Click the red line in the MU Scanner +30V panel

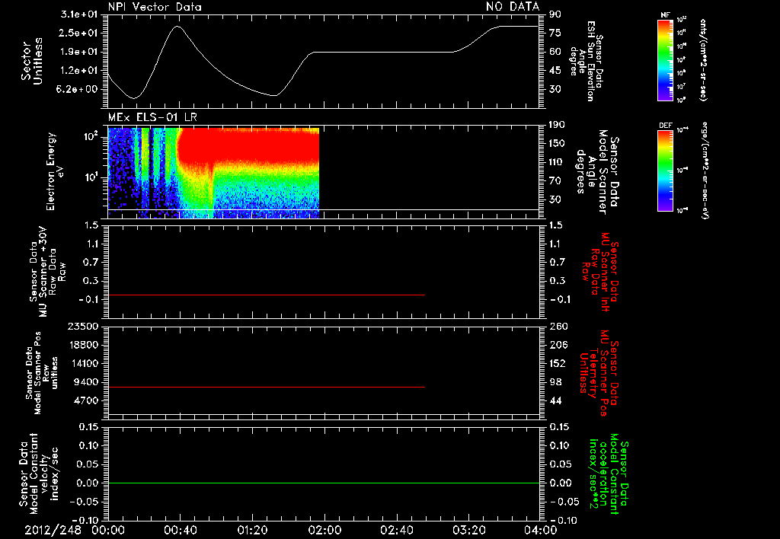(266, 295)
